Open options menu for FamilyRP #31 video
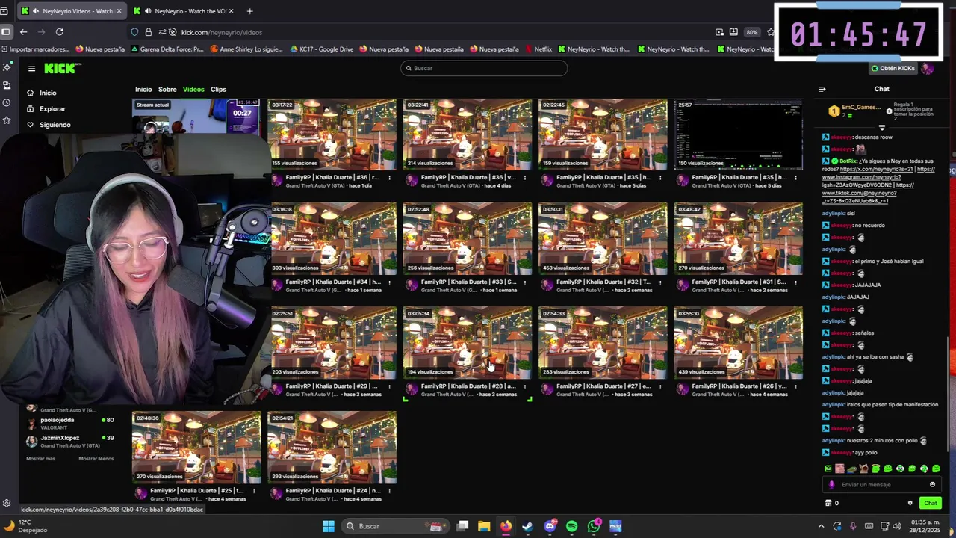The height and width of the screenshot is (538, 956). 795,282
